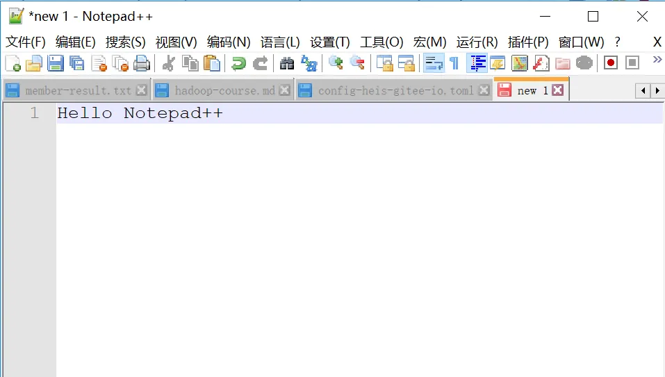665x377 pixels.
Task: Click the Copy toolbar icon
Action: [190, 64]
